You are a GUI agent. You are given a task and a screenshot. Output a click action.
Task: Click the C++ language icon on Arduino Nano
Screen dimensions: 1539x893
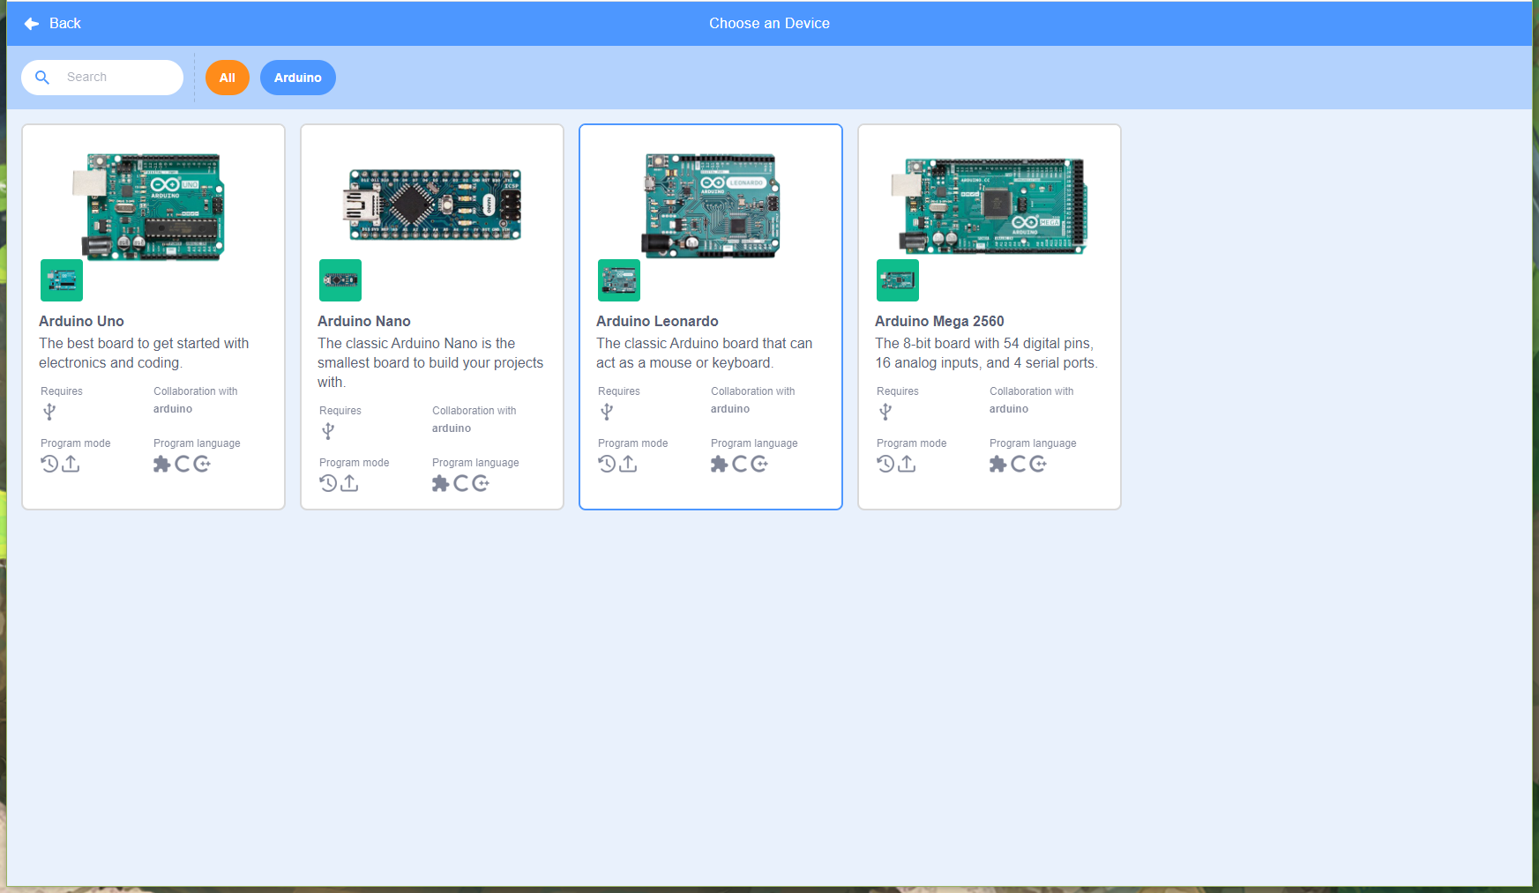(x=481, y=483)
